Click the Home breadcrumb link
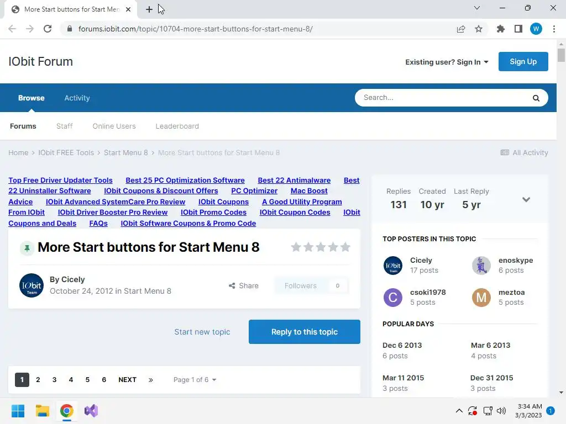Screen dimensions: 566x424 [x=18, y=152]
